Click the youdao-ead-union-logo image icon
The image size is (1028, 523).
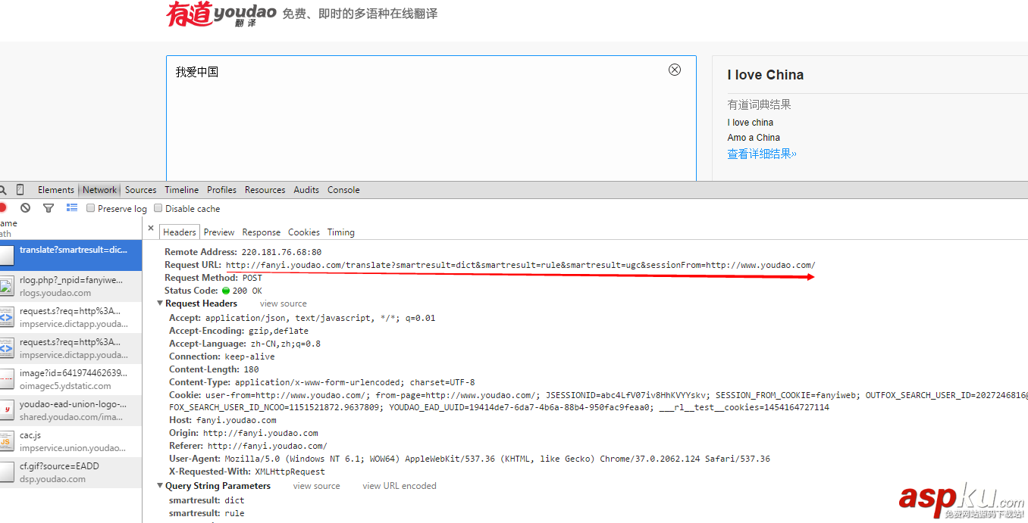click(8, 409)
